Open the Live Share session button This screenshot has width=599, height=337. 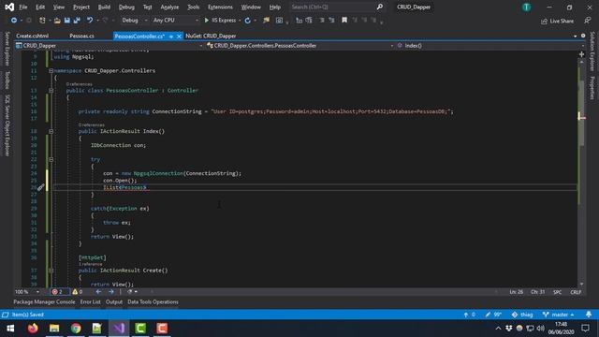coord(558,21)
